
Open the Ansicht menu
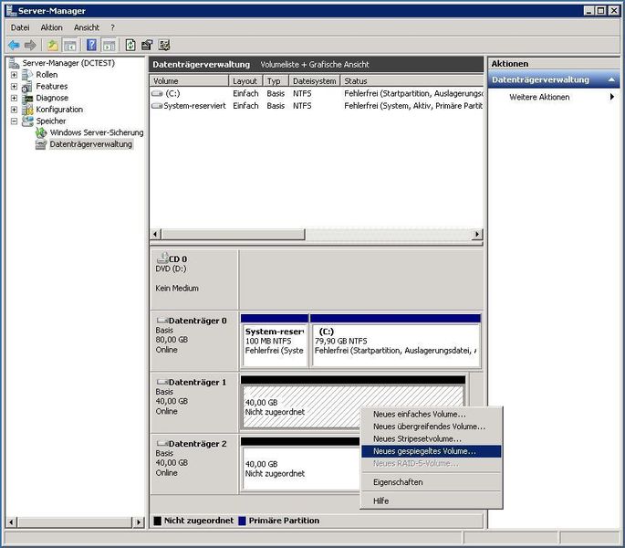(87, 27)
